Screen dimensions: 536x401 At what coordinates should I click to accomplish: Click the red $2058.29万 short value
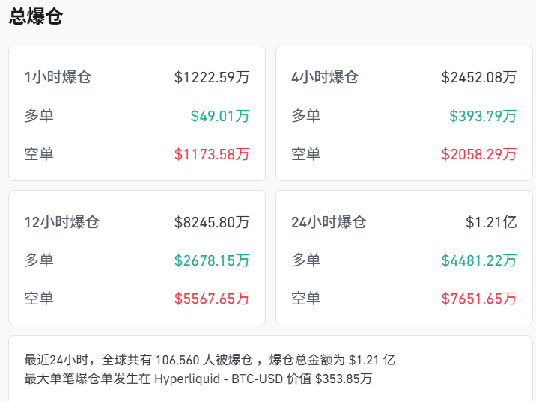(x=479, y=155)
